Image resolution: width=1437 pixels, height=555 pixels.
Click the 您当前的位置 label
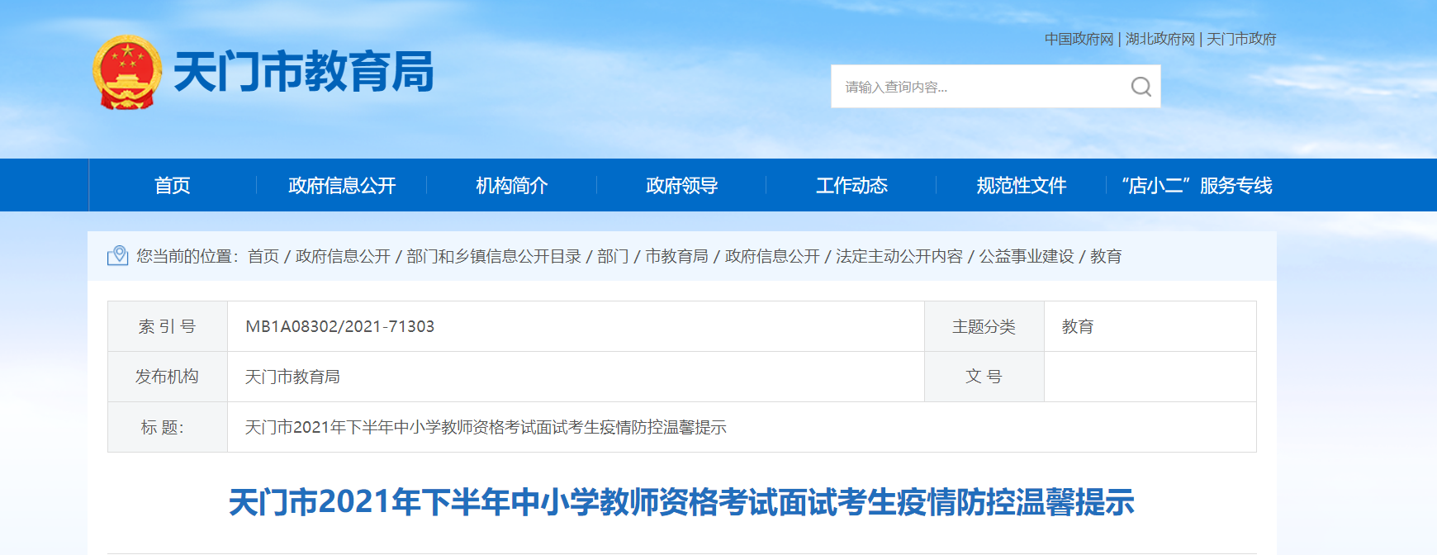[x=187, y=256]
